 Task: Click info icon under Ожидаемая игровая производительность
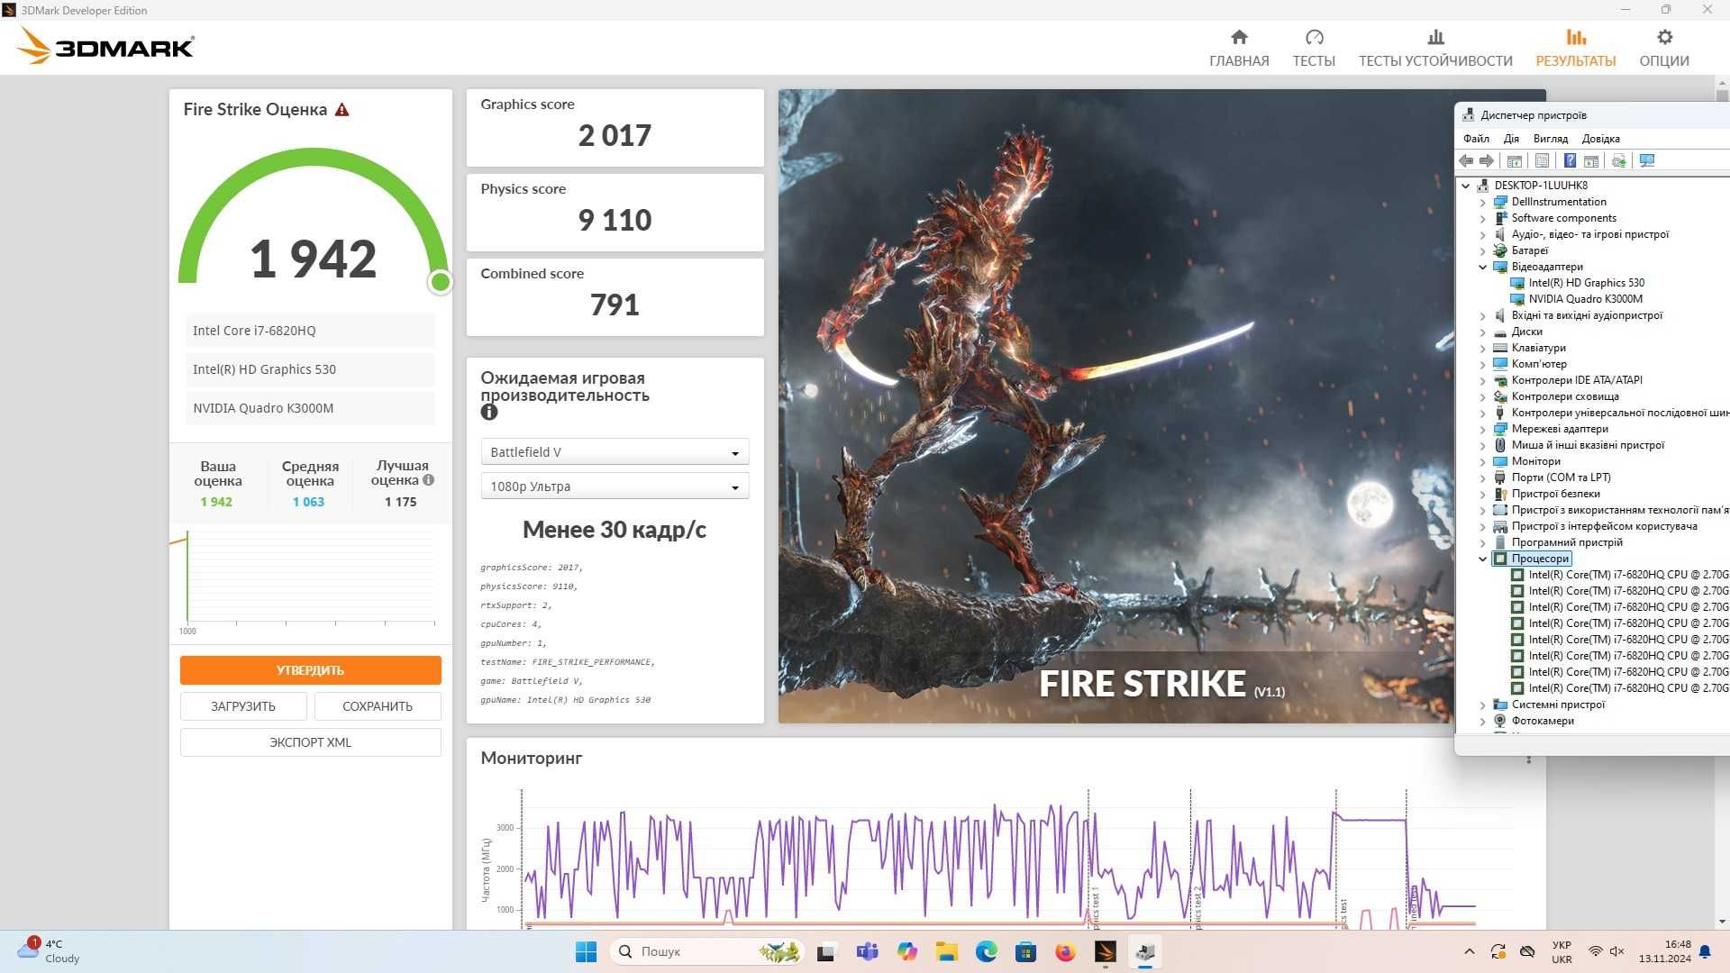[489, 412]
